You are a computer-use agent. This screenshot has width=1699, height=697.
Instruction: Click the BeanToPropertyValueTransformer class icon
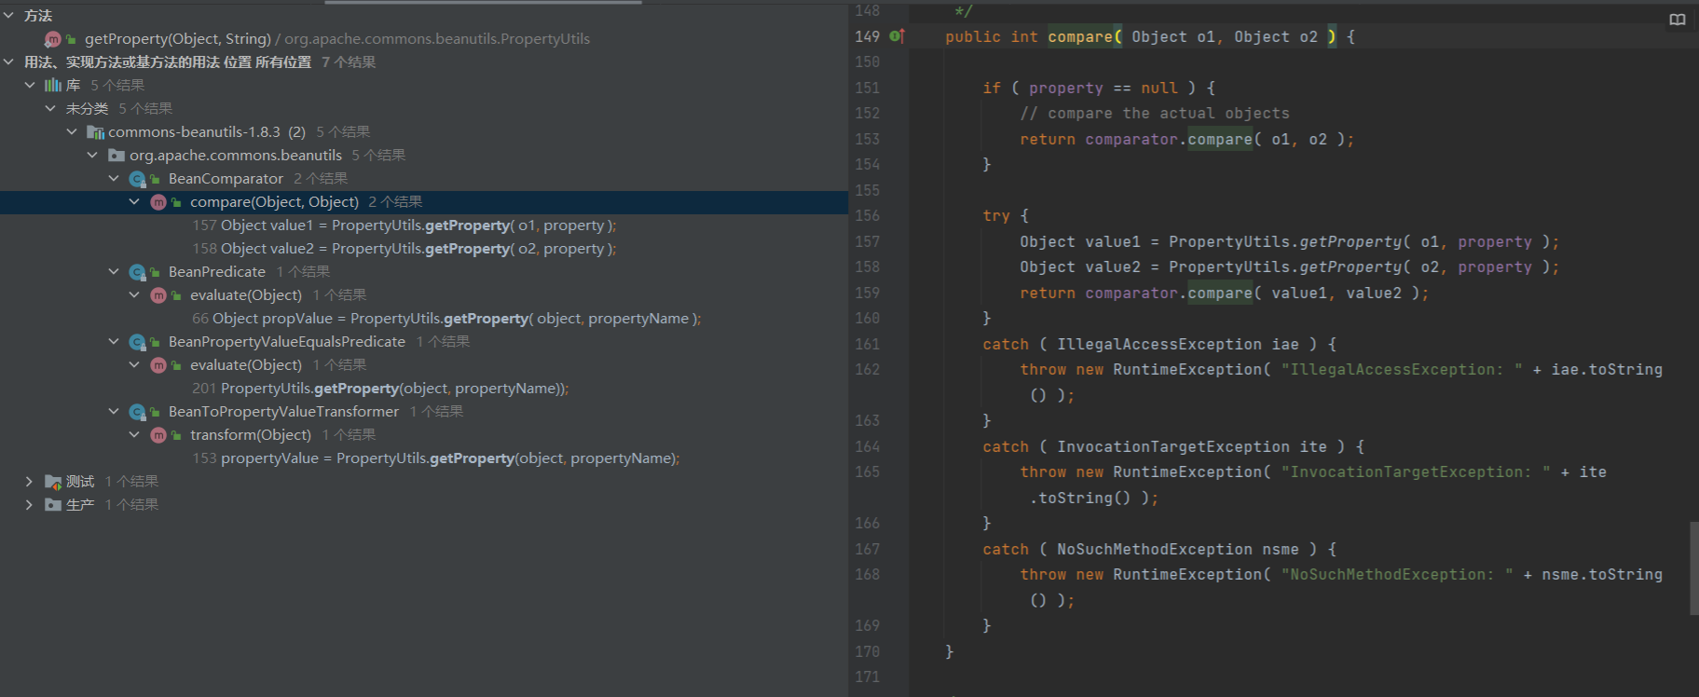[138, 412]
